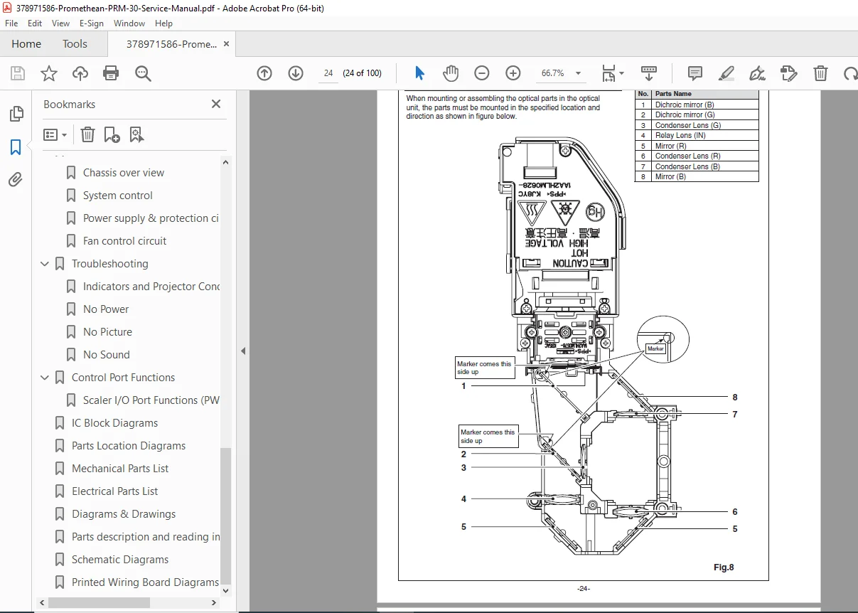The image size is (858, 613).
Task: Click the delete trash icon in toolbar
Action: (820, 73)
